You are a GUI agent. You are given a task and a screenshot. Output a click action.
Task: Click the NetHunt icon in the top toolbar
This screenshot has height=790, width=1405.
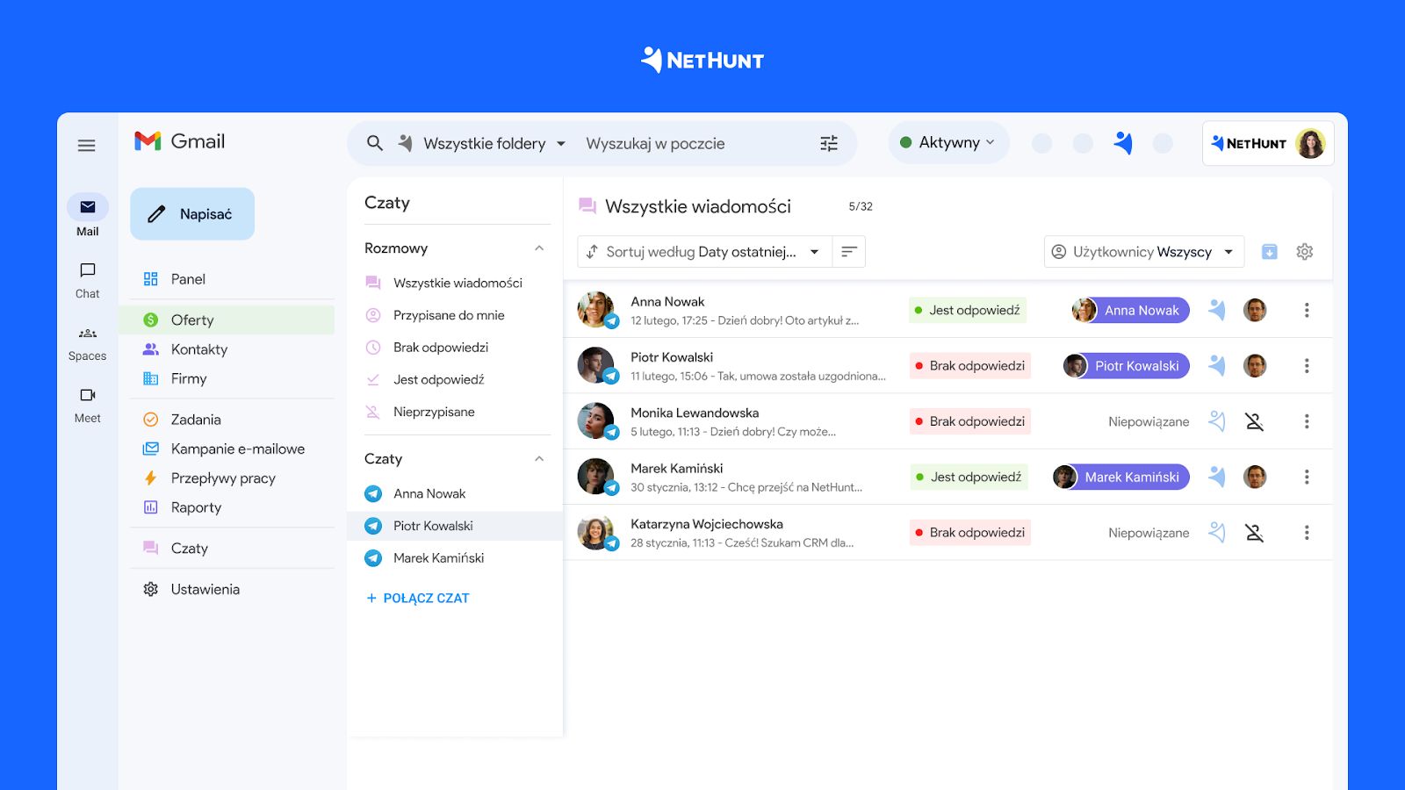pyautogui.click(x=1123, y=143)
